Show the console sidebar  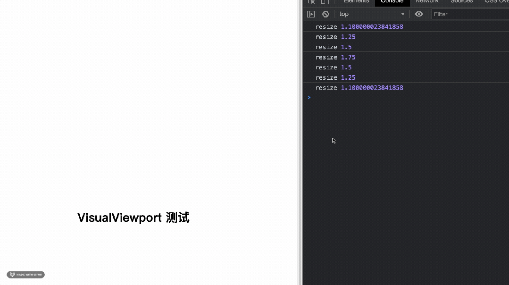pyautogui.click(x=311, y=14)
